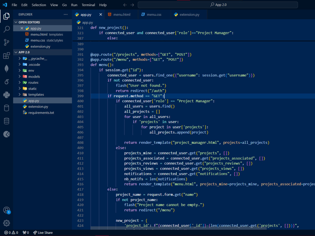Open the Extensions view icon

tap(6, 56)
